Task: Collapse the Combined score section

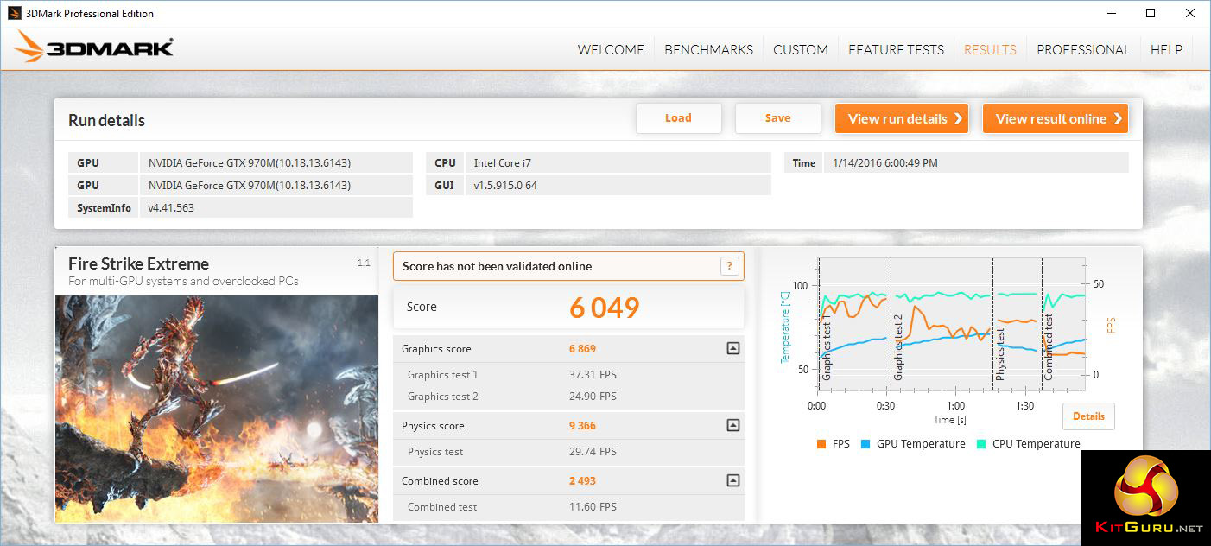Action: point(732,480)
